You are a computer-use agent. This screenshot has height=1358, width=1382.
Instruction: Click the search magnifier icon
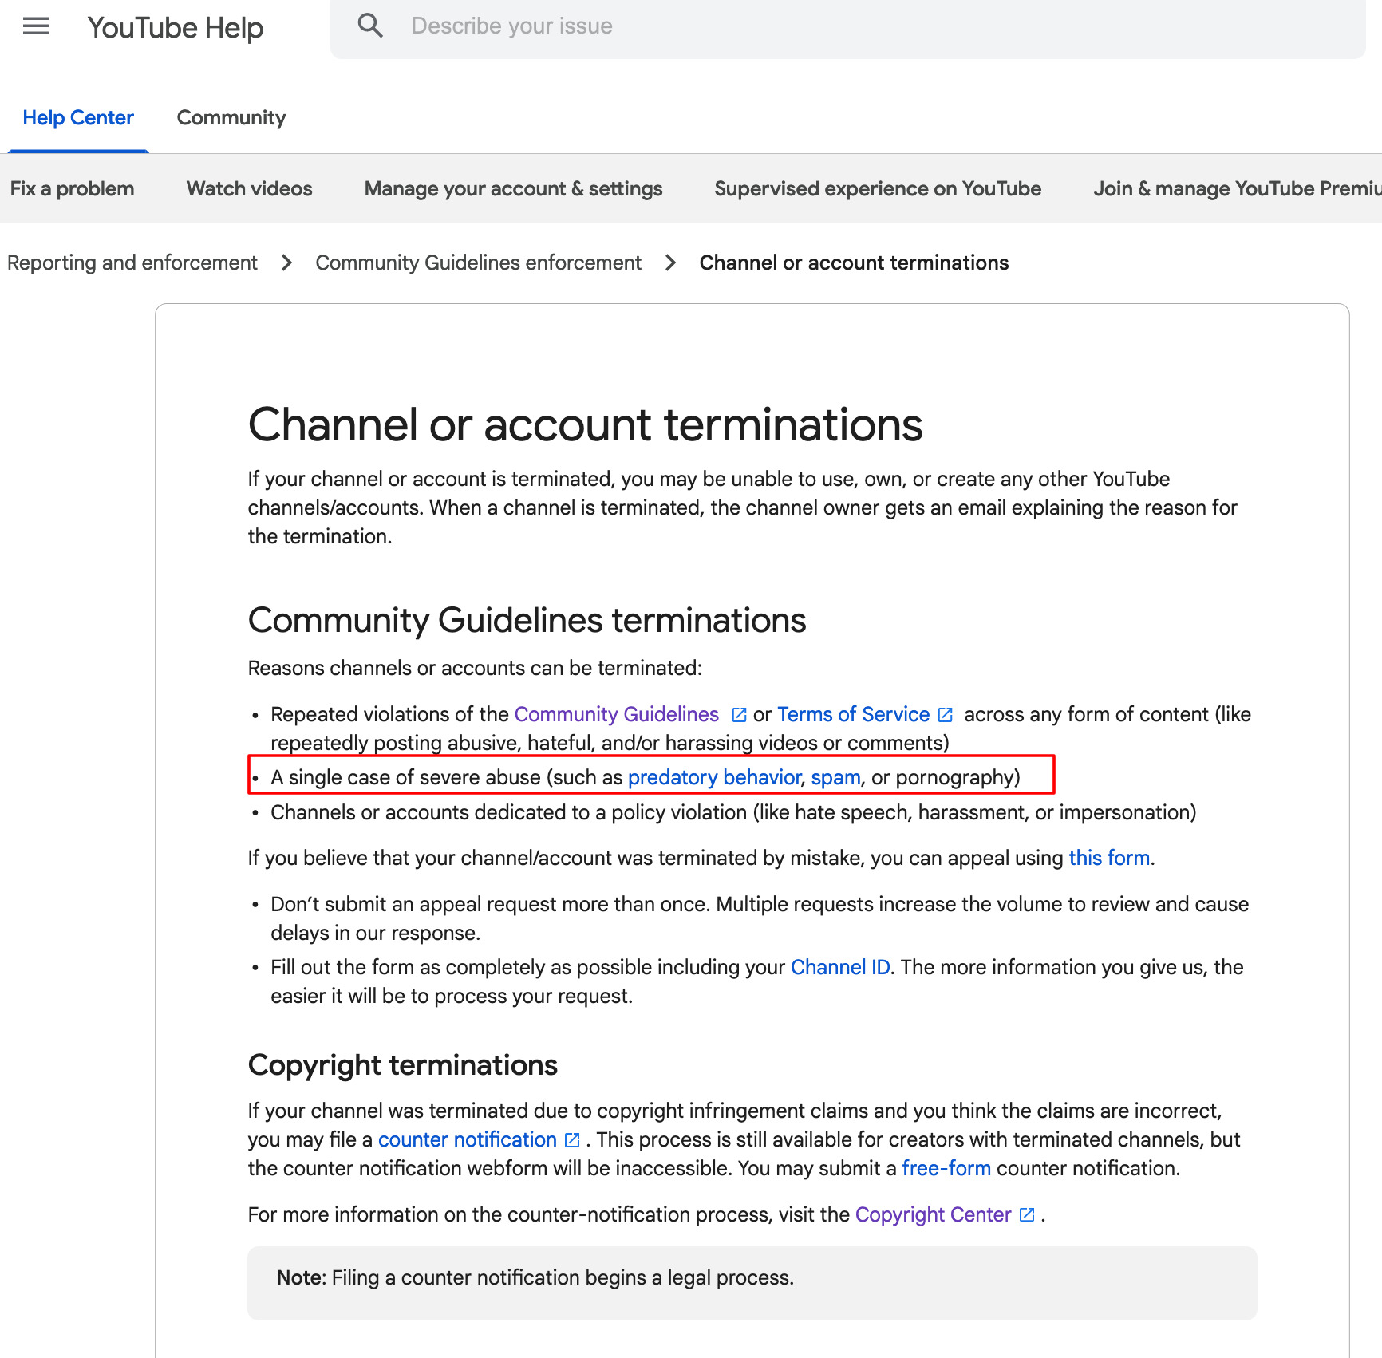[370, 26]
